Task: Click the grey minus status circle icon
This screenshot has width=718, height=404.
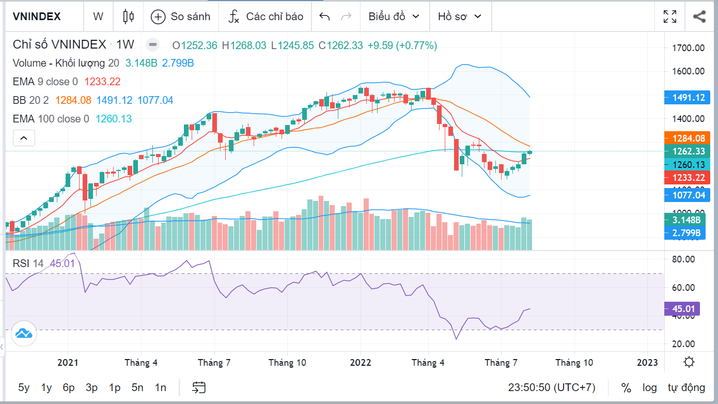Action: tap(153, 45)
